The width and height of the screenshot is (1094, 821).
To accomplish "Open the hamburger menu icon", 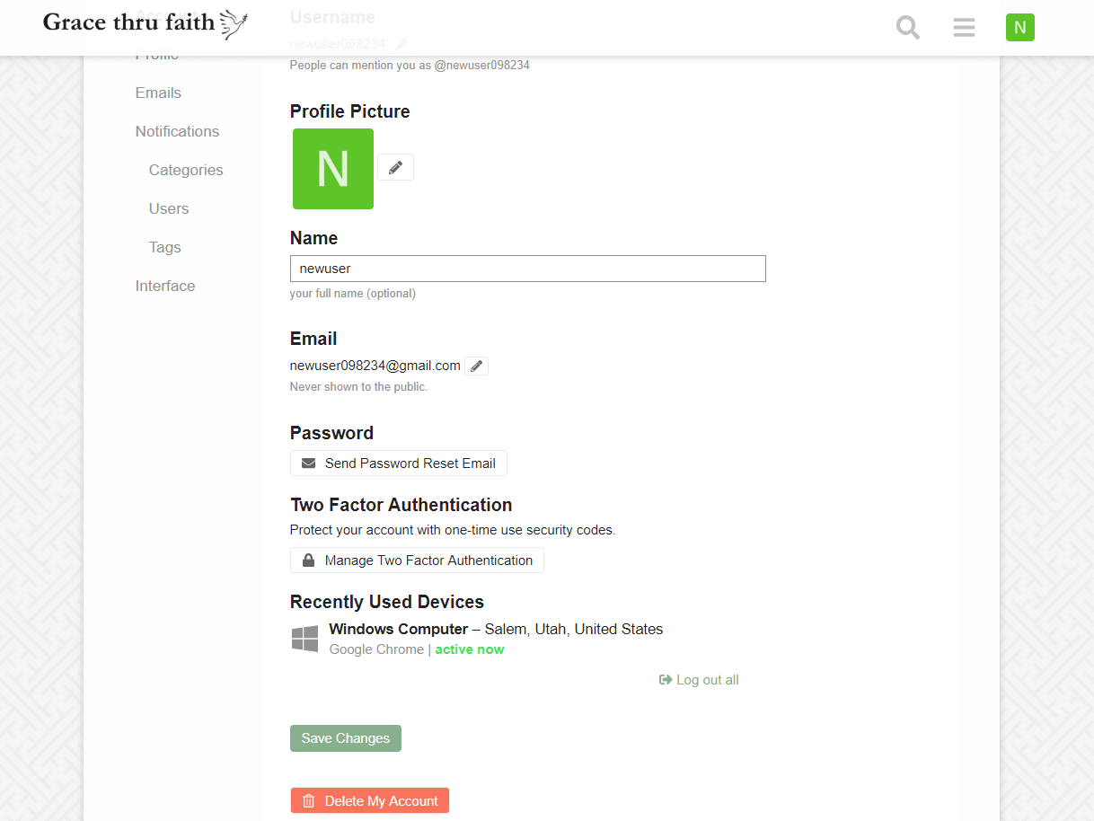I will 964,28.
